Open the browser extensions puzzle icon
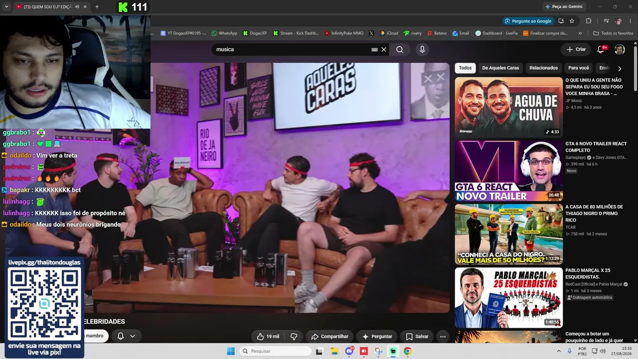The width and height of the screenshot is (638, 359). (x=589, y=21)
